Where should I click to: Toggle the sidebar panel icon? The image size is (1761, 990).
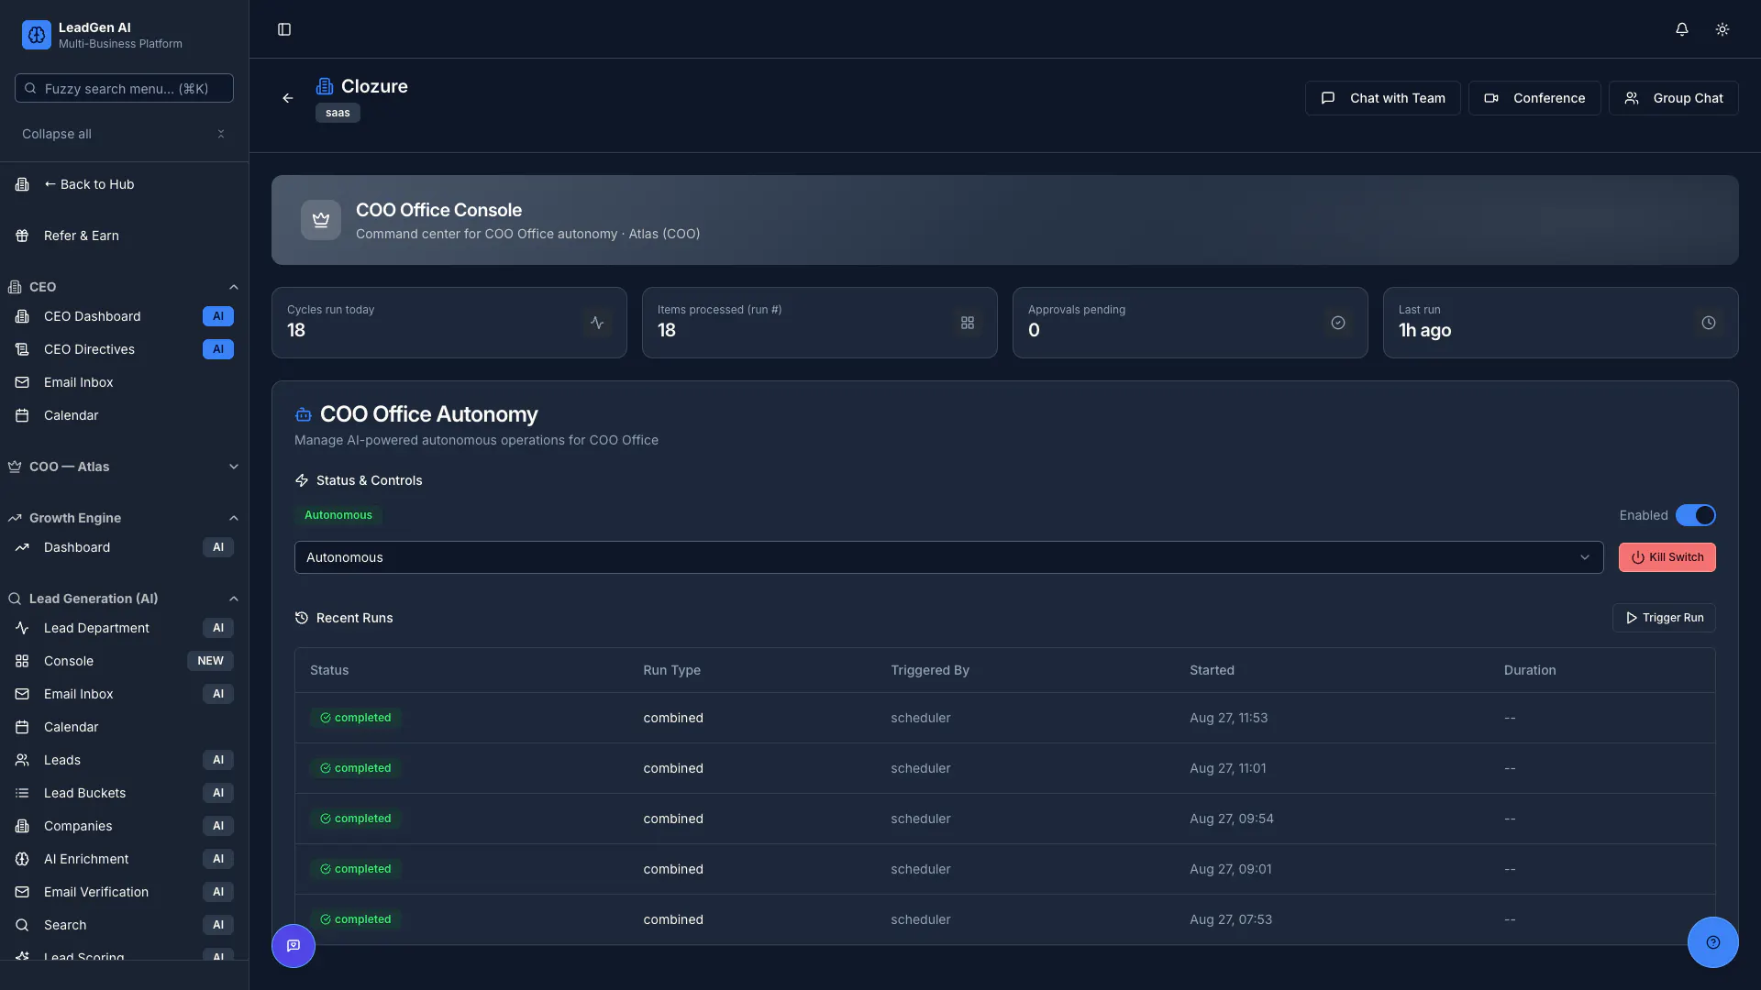pos(284,29)
